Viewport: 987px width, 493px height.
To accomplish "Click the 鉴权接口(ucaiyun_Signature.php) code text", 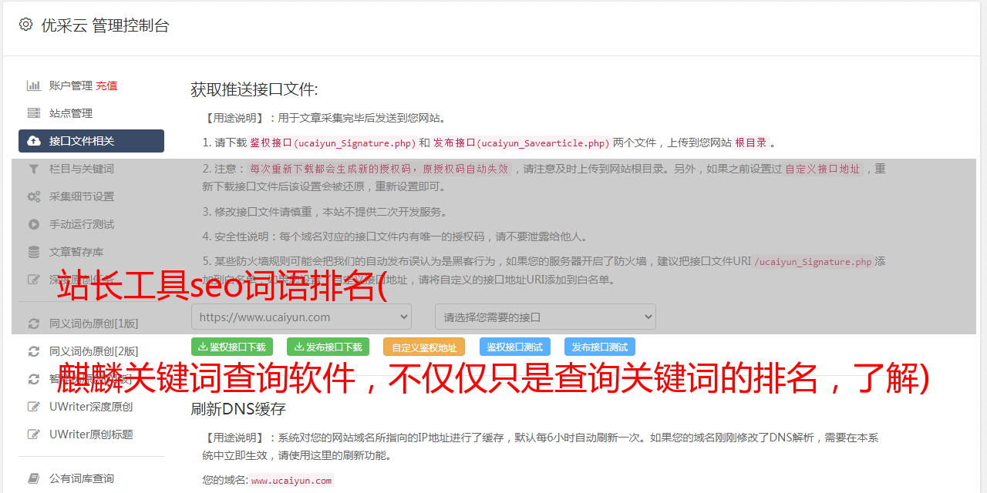I will pos(332,143).
